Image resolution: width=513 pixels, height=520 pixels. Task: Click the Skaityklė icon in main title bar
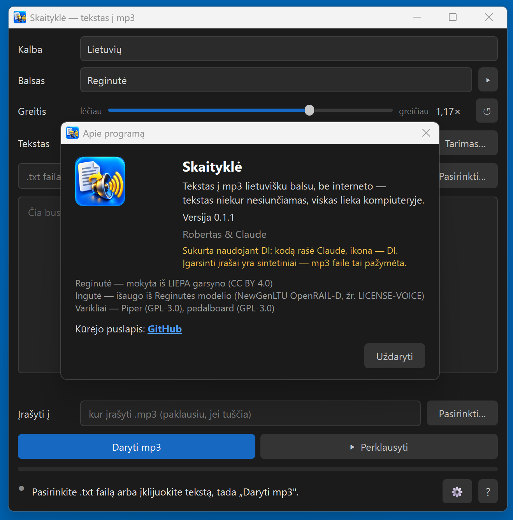[x=20, y=18]
